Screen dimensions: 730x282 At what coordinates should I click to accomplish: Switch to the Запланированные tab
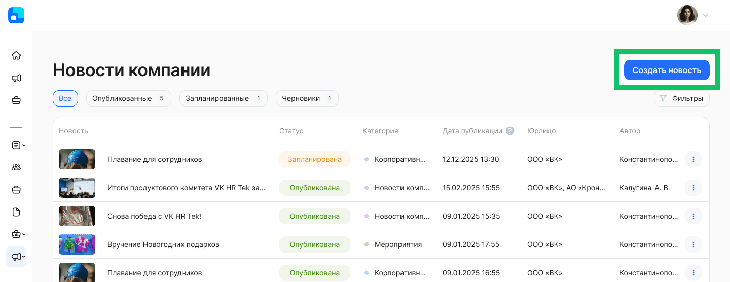tap(223, 98)
